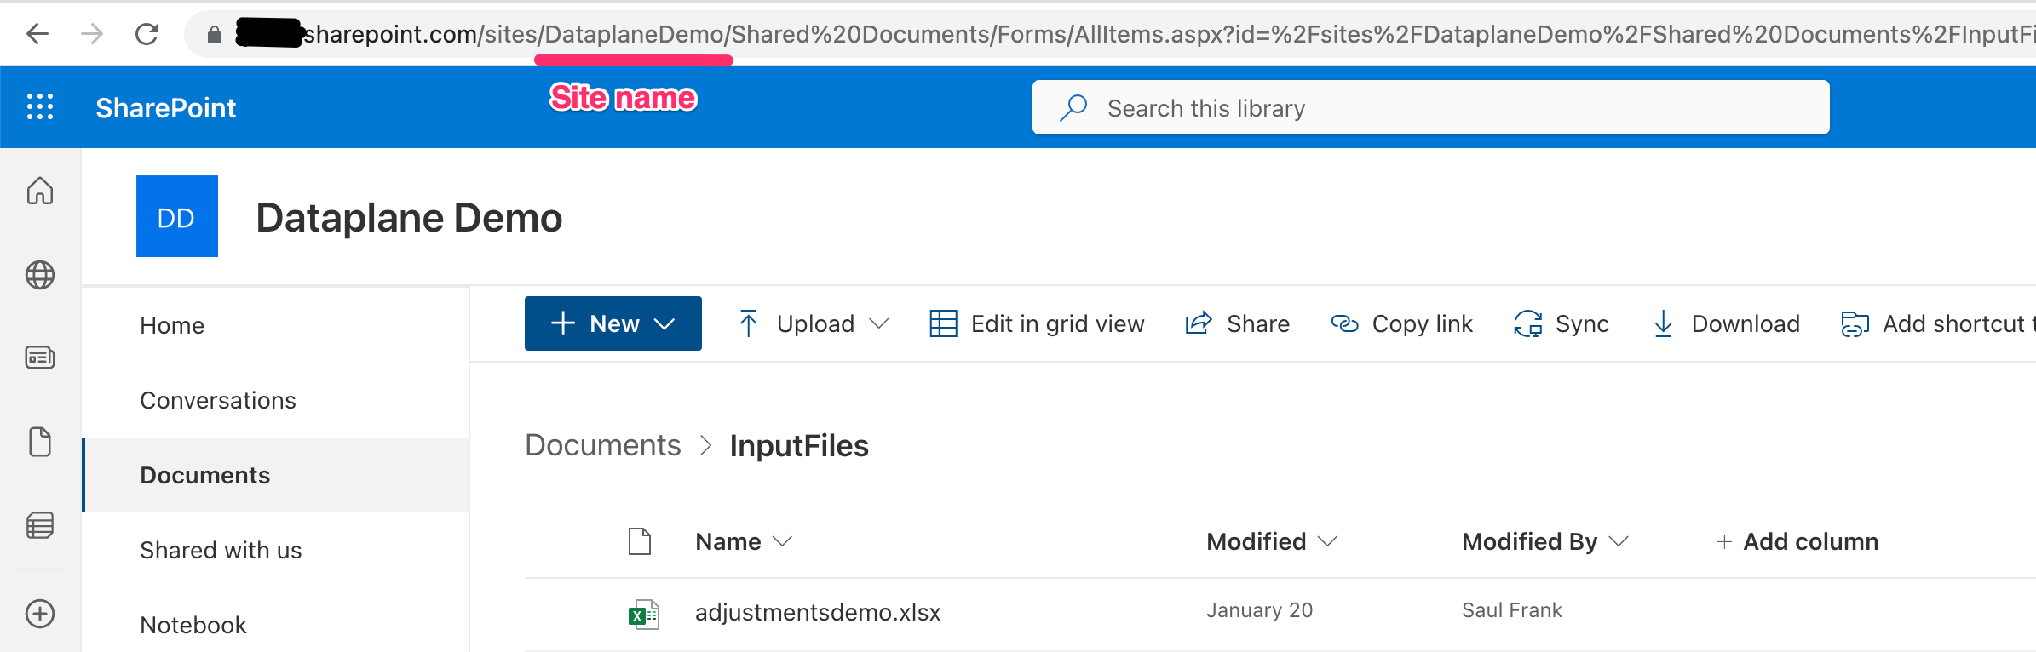
Task: Open the SharePoint app launcher grid
Action: click(40, 107)
